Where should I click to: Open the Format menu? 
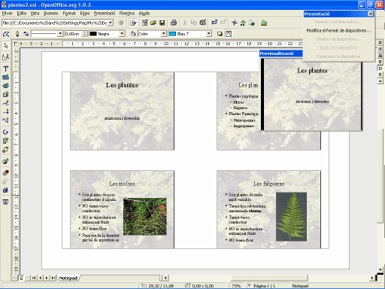coord(69,14)
